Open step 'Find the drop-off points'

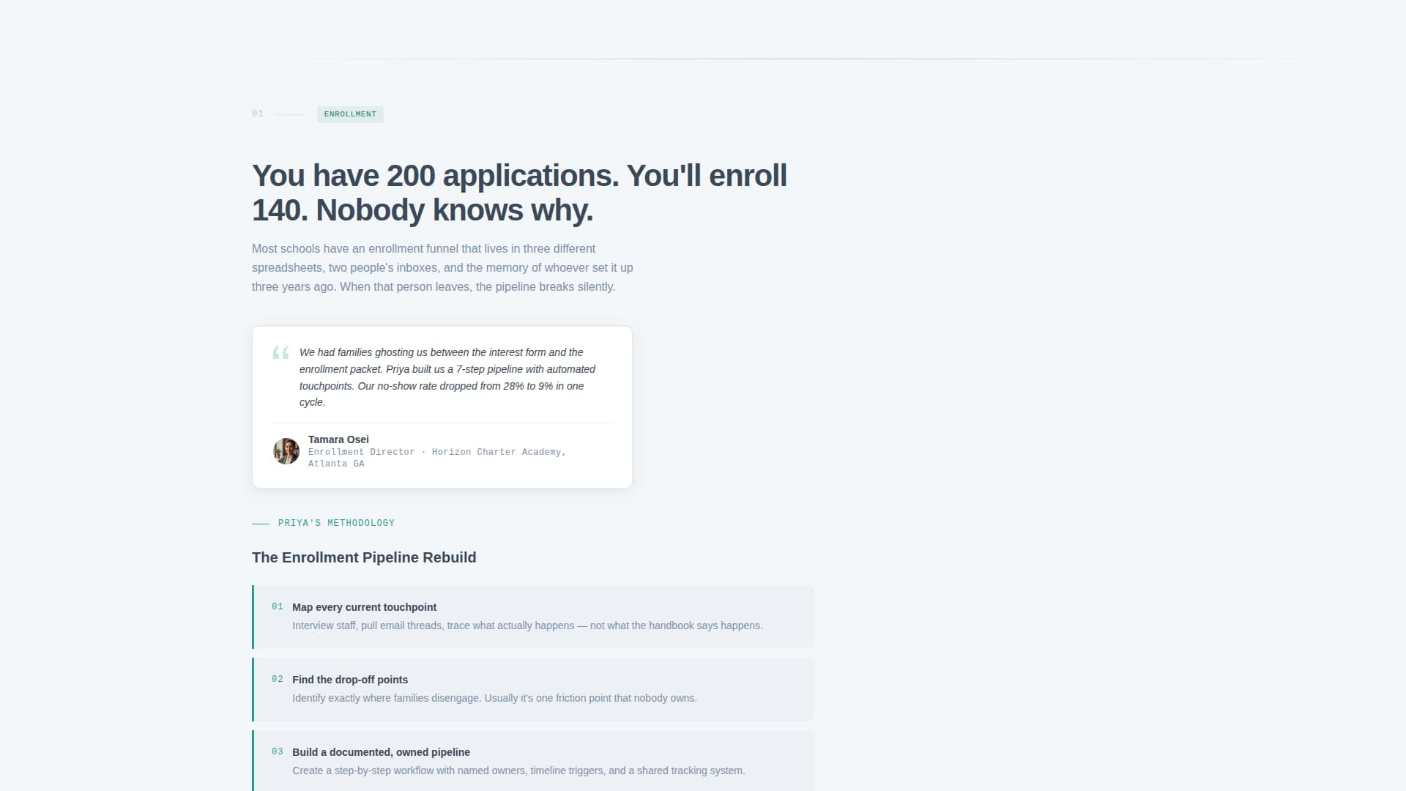click(x=533, y=689)
